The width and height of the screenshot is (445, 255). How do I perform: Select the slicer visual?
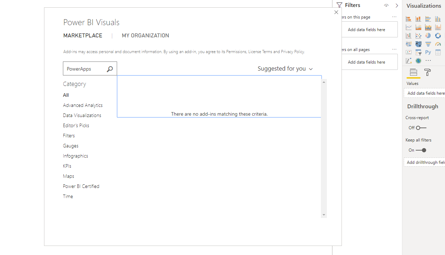point(418,52)
